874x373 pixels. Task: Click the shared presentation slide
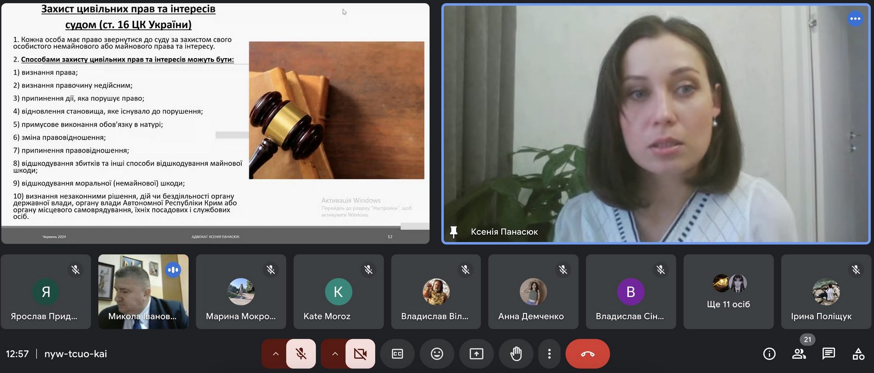pos(215,123)
